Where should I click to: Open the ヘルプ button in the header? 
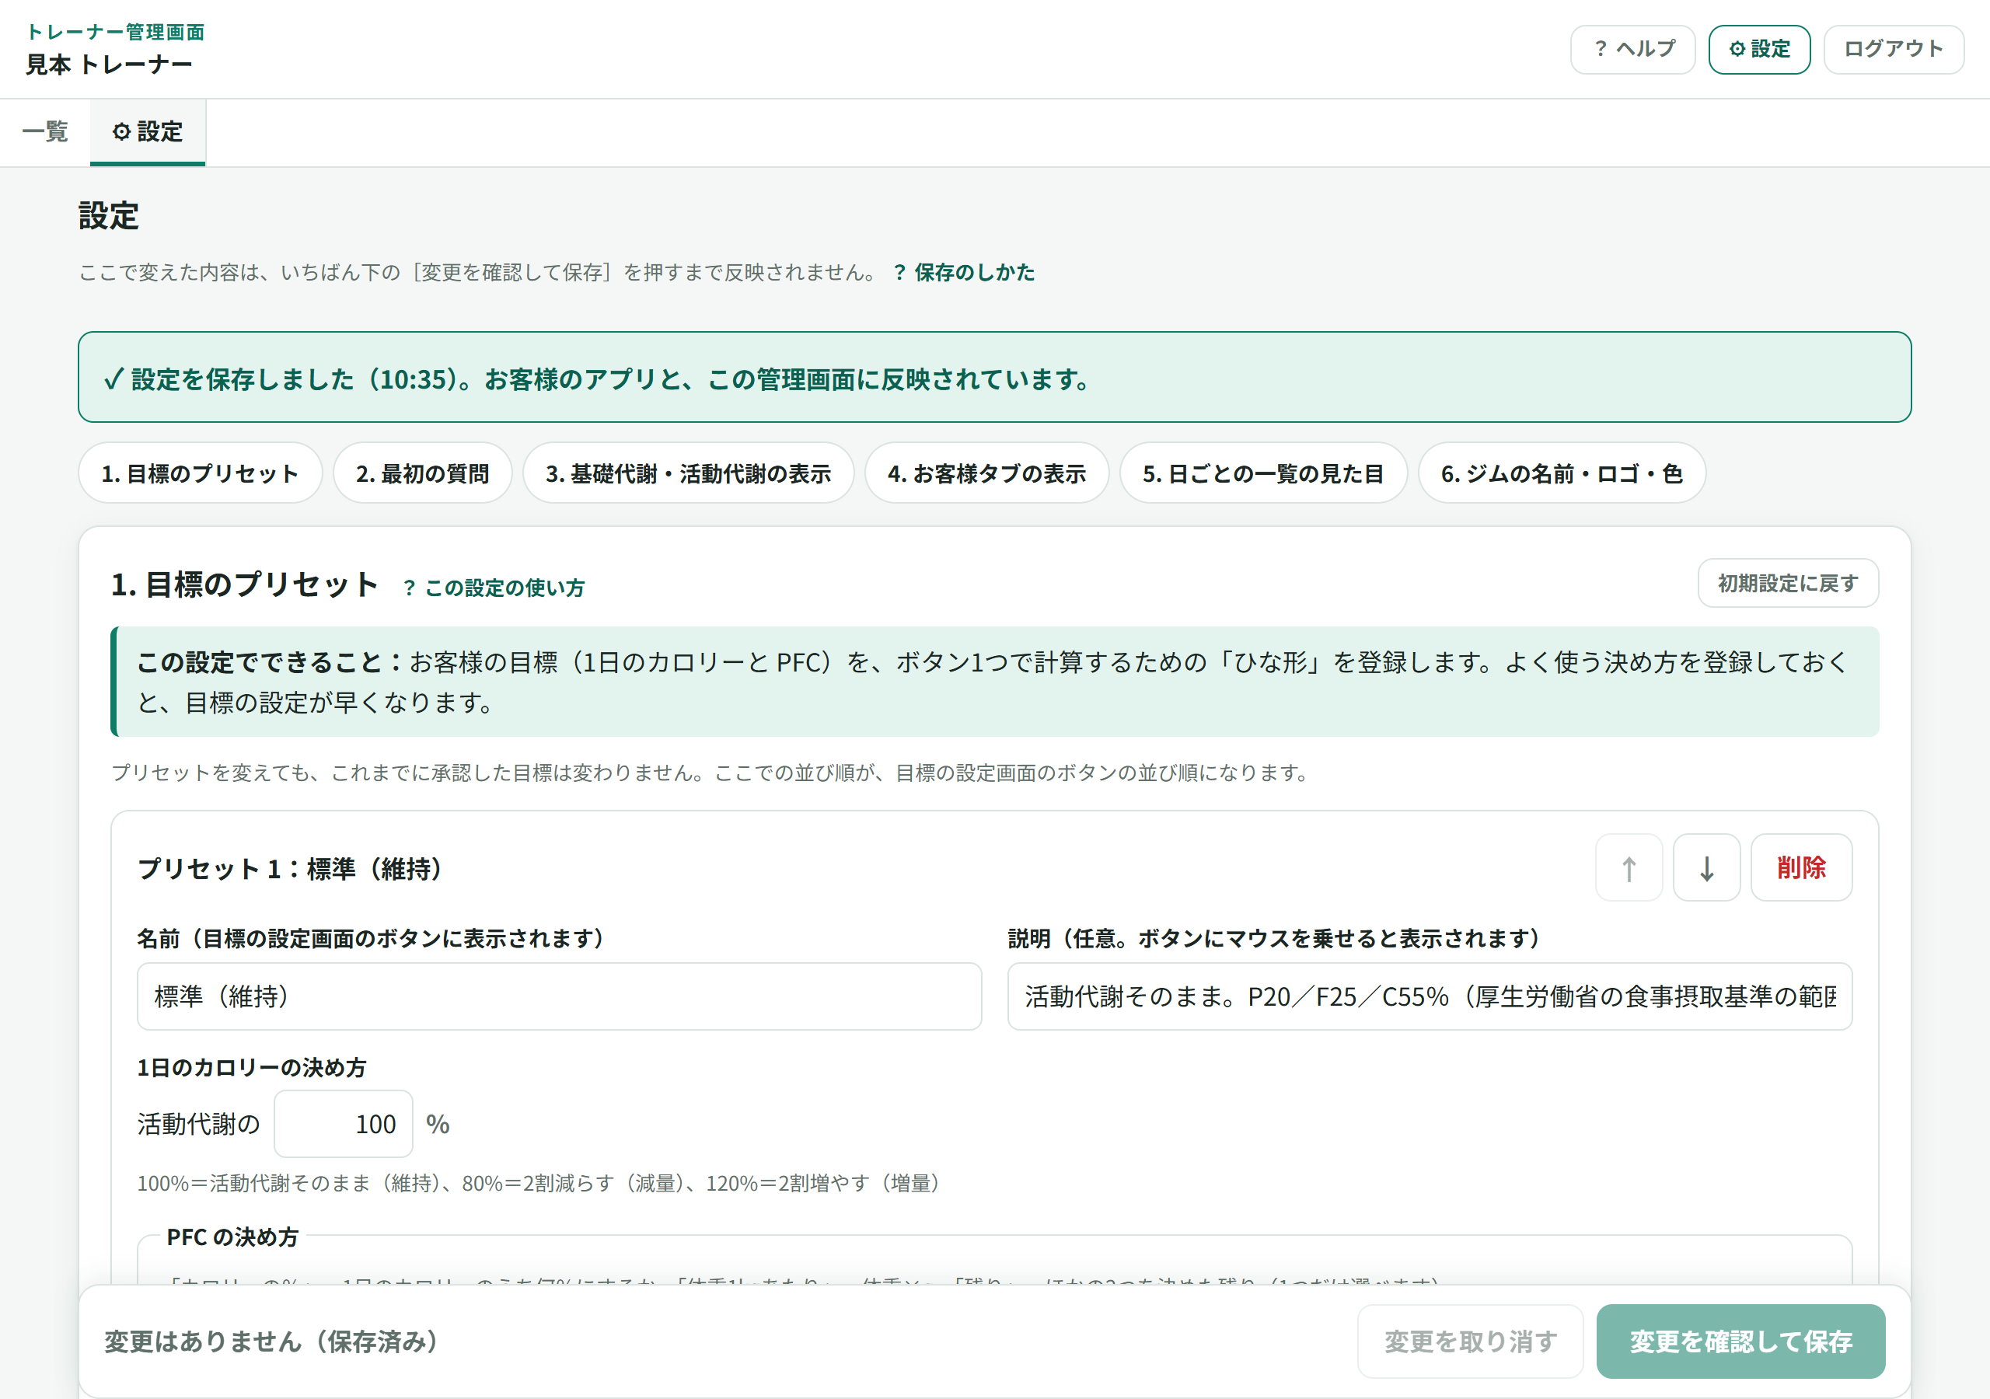click(x=1632, y=50)
